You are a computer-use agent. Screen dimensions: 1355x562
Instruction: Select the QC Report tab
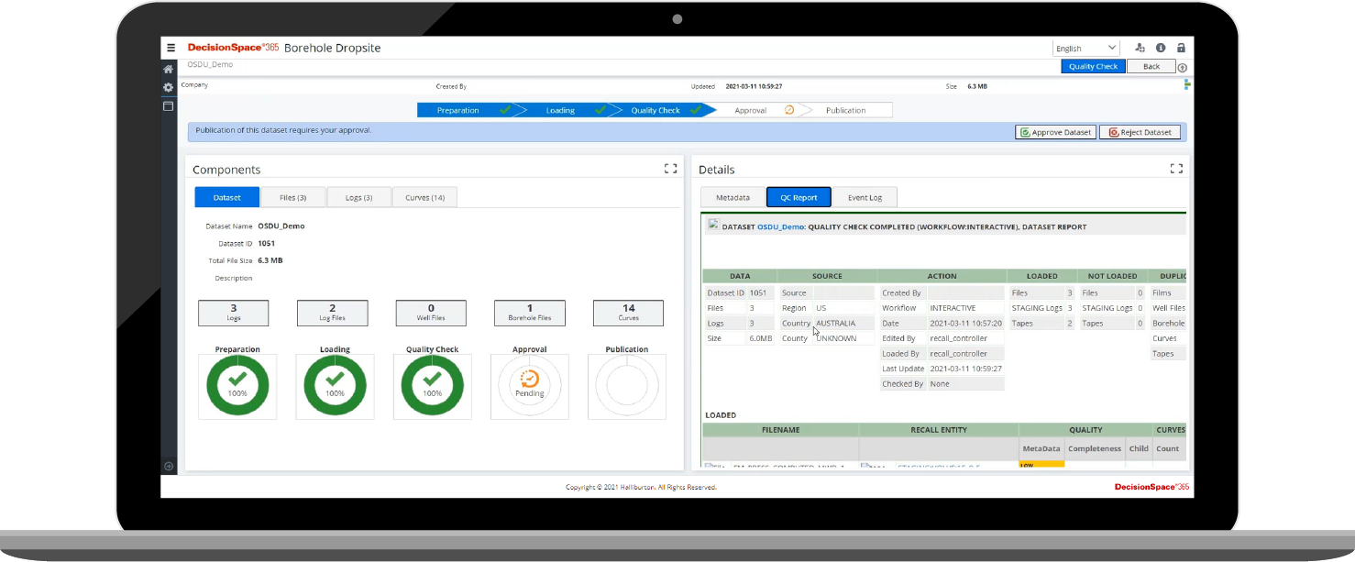pyautogui.click(x=799, y=197)
